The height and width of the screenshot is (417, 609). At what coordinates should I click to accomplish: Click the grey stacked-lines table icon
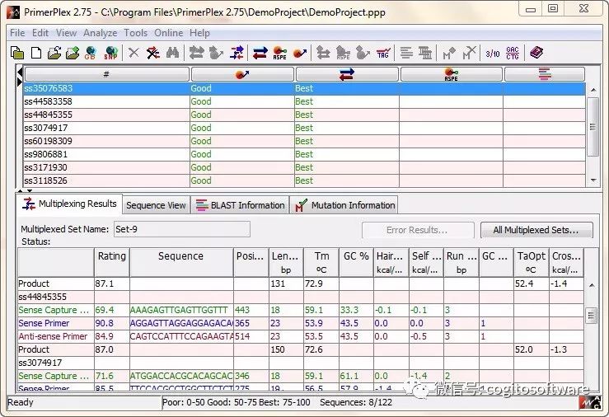(x=425, y=53)
